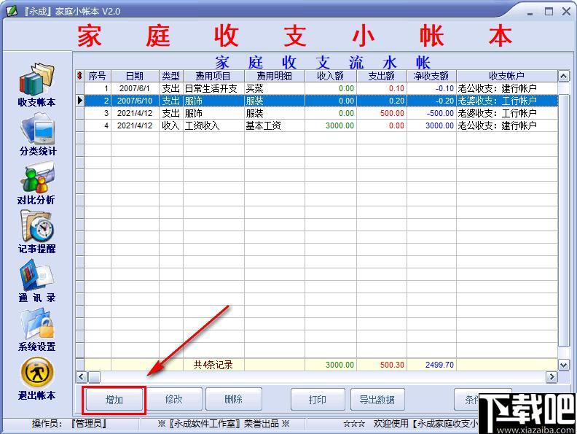Click the 增加 button

point(114,400)
